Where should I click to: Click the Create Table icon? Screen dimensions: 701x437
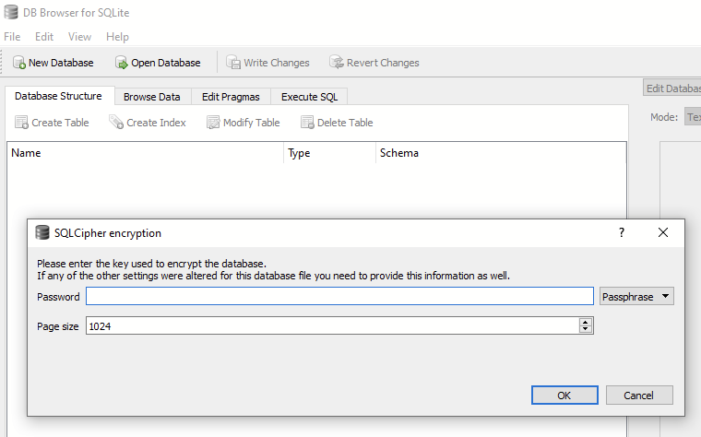[21, 123]
